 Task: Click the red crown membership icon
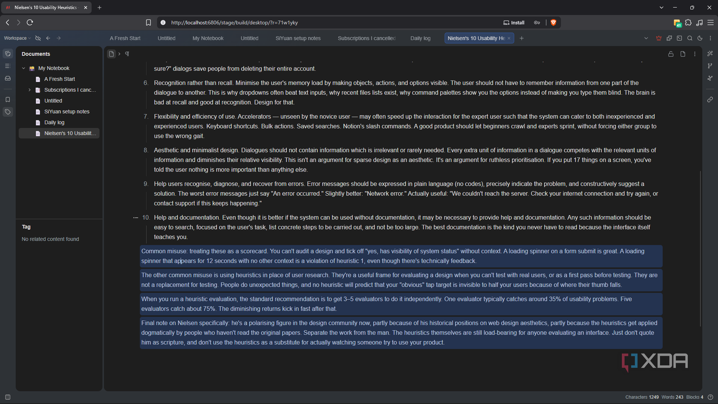pos(659,38)
